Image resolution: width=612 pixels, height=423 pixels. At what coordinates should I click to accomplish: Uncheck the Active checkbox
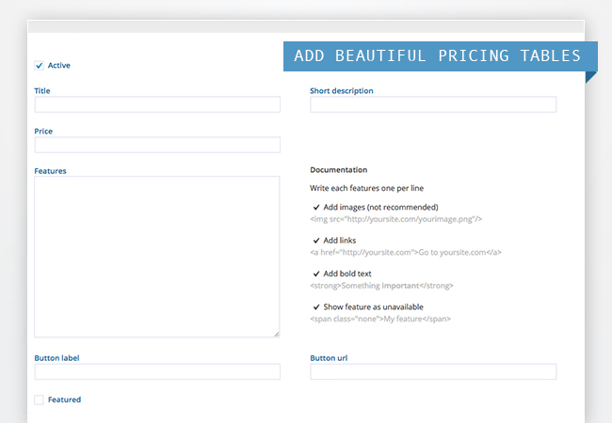(x=39, y=66)
